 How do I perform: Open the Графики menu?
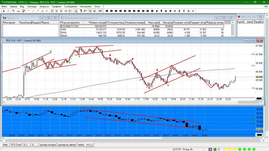(x=56, y=6)
